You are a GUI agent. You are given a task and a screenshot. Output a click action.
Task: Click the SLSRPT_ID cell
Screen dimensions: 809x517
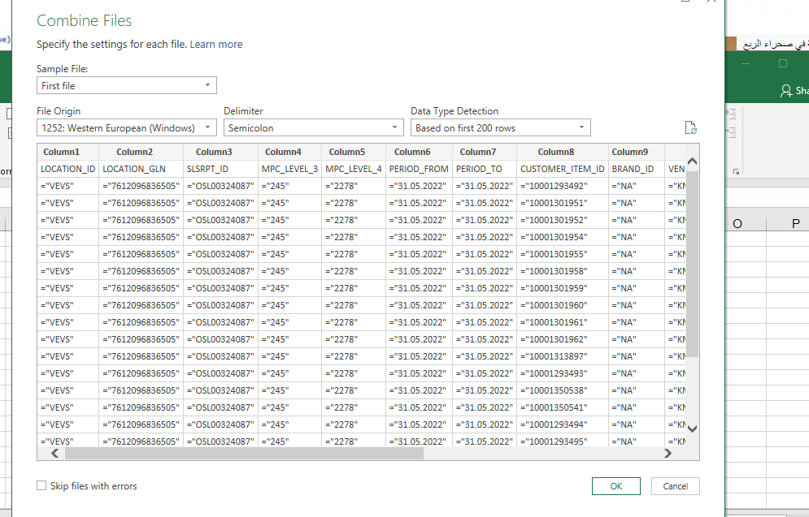coord(220,169)
